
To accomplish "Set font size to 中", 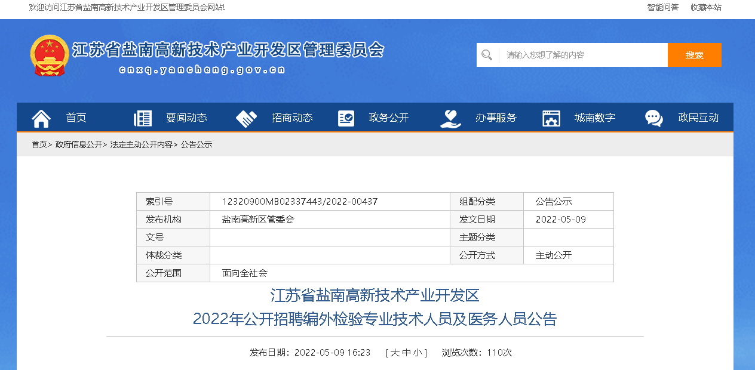I will [x=407, y=353].
